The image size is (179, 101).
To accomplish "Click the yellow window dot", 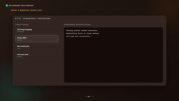I will (16, 18).
